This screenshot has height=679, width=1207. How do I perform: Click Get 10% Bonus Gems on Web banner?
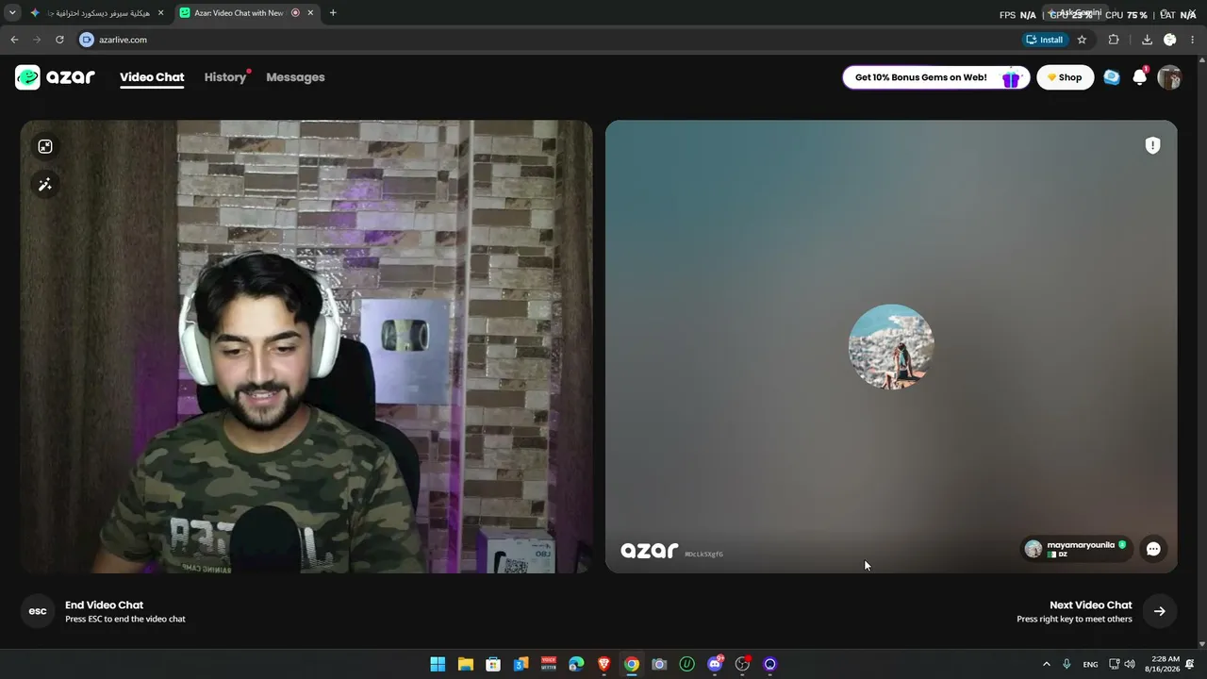[x=935, y=77]
